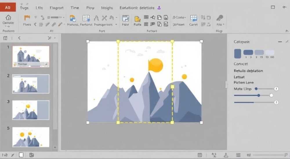Click the orange "Fhers" ribbon icon
This screenshot has width=290, height=159.
[27, 18]
